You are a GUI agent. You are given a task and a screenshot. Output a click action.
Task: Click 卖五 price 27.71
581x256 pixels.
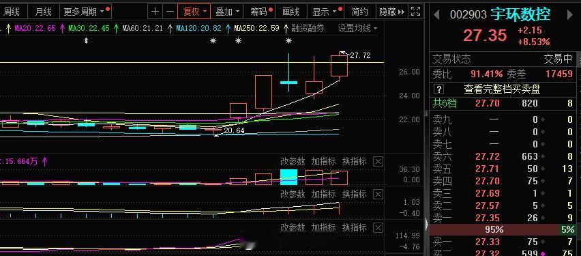(x=488, y=169)
